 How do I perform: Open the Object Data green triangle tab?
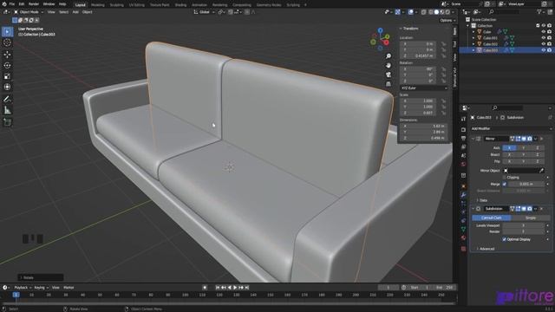(463, 229)
